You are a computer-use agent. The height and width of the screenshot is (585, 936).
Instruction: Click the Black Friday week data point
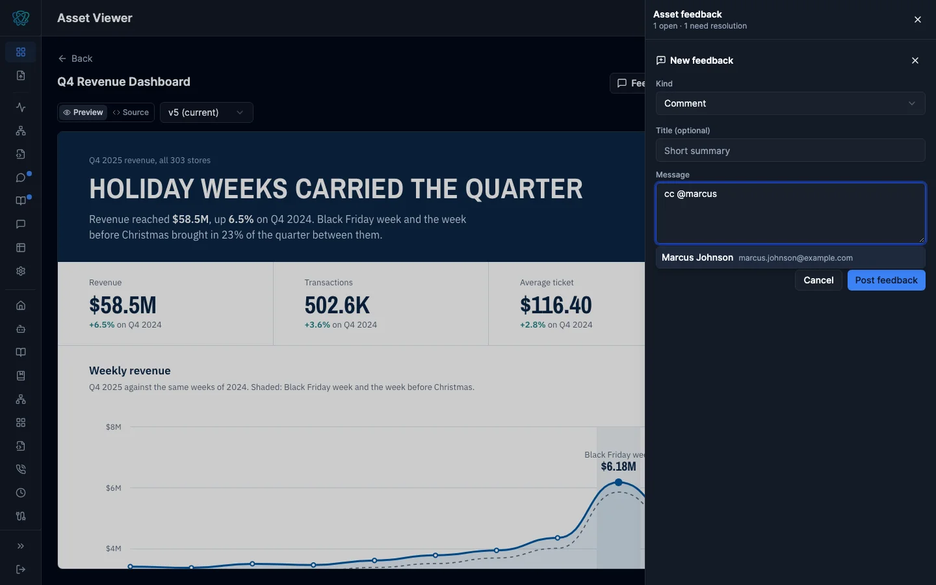coord(619,482)
